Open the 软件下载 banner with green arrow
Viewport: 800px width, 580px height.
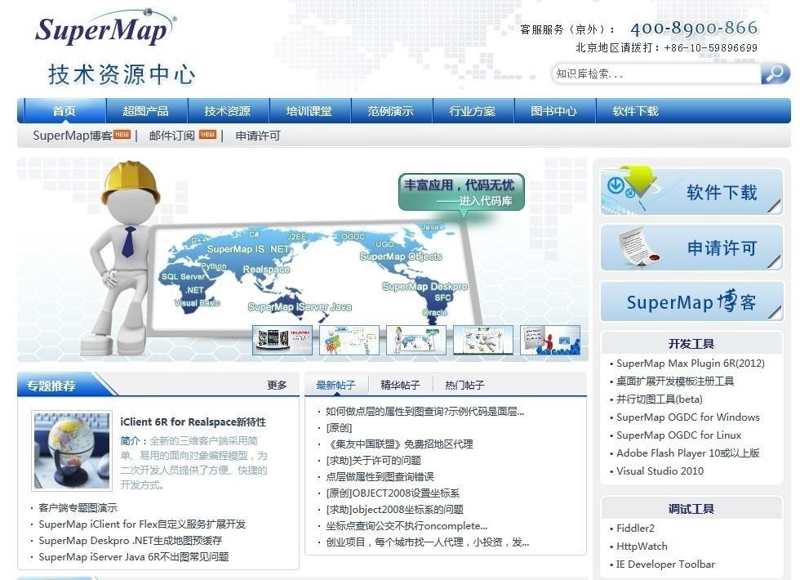691,192
